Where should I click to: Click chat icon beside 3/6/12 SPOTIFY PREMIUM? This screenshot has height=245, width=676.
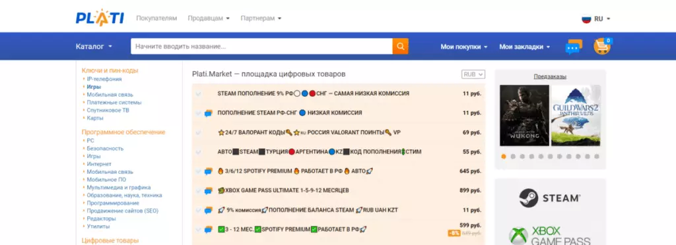[208, 171]
